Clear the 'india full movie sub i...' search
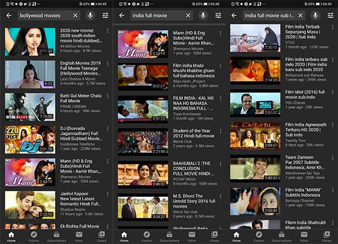This screenshot has width=338, height=244. pos(301,16)
